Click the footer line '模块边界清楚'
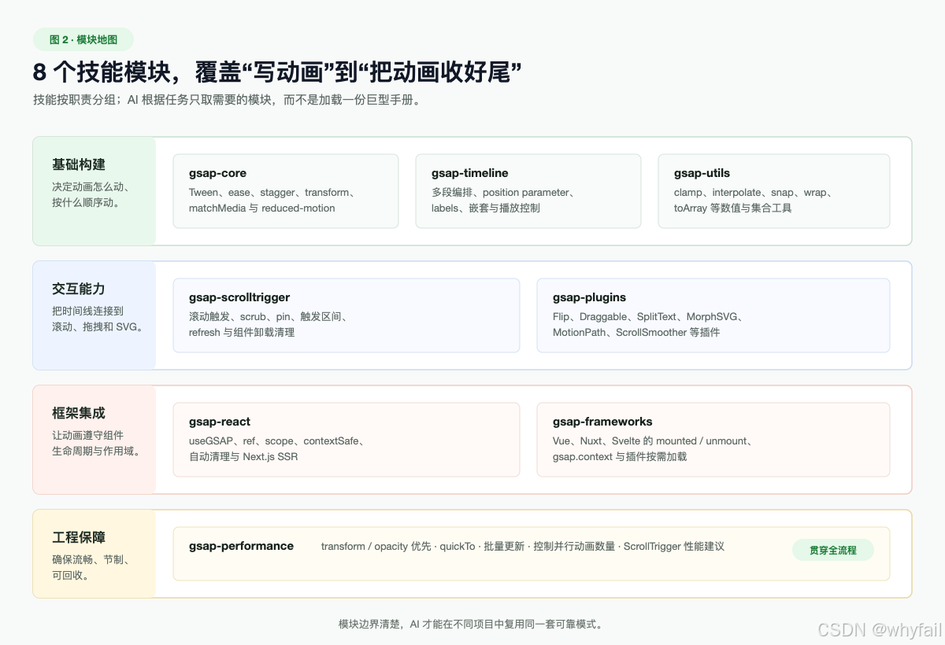945x645 pixels. click(472, 624)
